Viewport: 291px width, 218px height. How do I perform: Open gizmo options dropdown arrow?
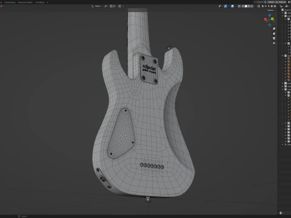(229, 6)
